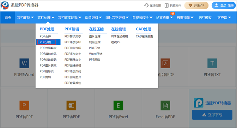Click the 在线客服 headset icon
The height and width of the screenshot is (128, 237).
point(146,5)
